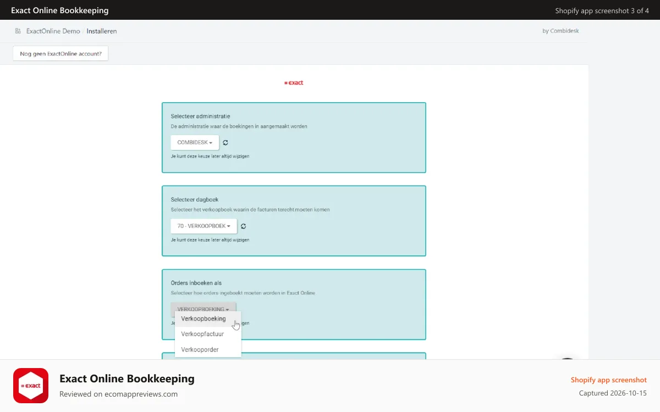Collapse the VERKOOPBOEKING dropdown button
660x412 pixels.
pyautogui.click(x=203, y=309)
